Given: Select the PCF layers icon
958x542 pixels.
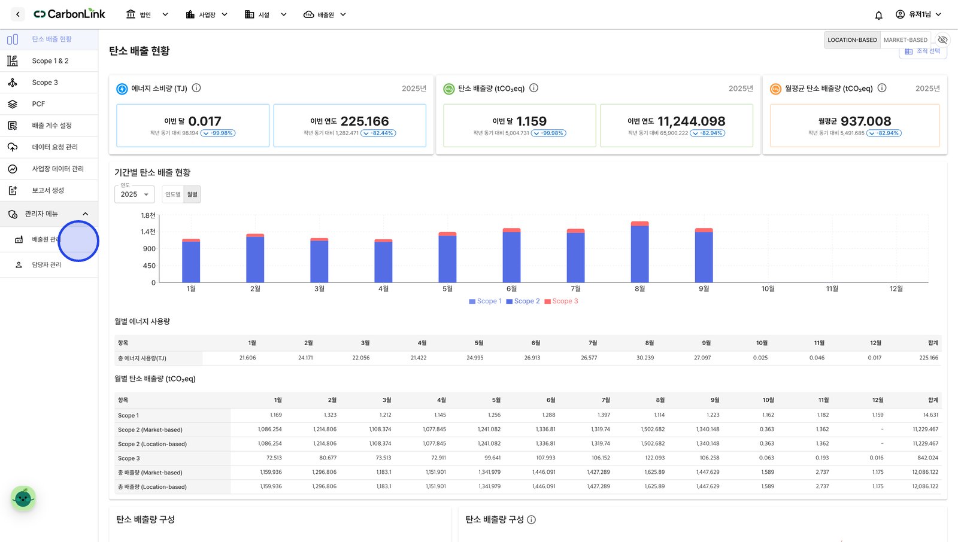Looking at the screenshot, I should click(x=13, y=104).
